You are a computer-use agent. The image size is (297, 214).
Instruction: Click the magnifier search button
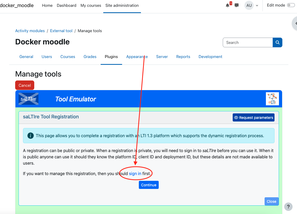(x=277, y=42)
